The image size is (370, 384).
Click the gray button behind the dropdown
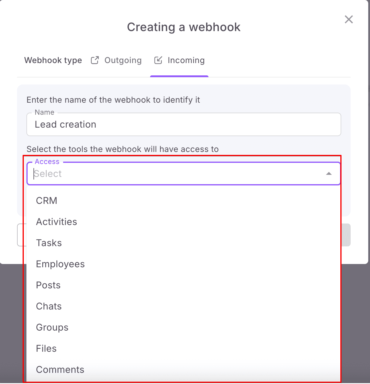346,235
